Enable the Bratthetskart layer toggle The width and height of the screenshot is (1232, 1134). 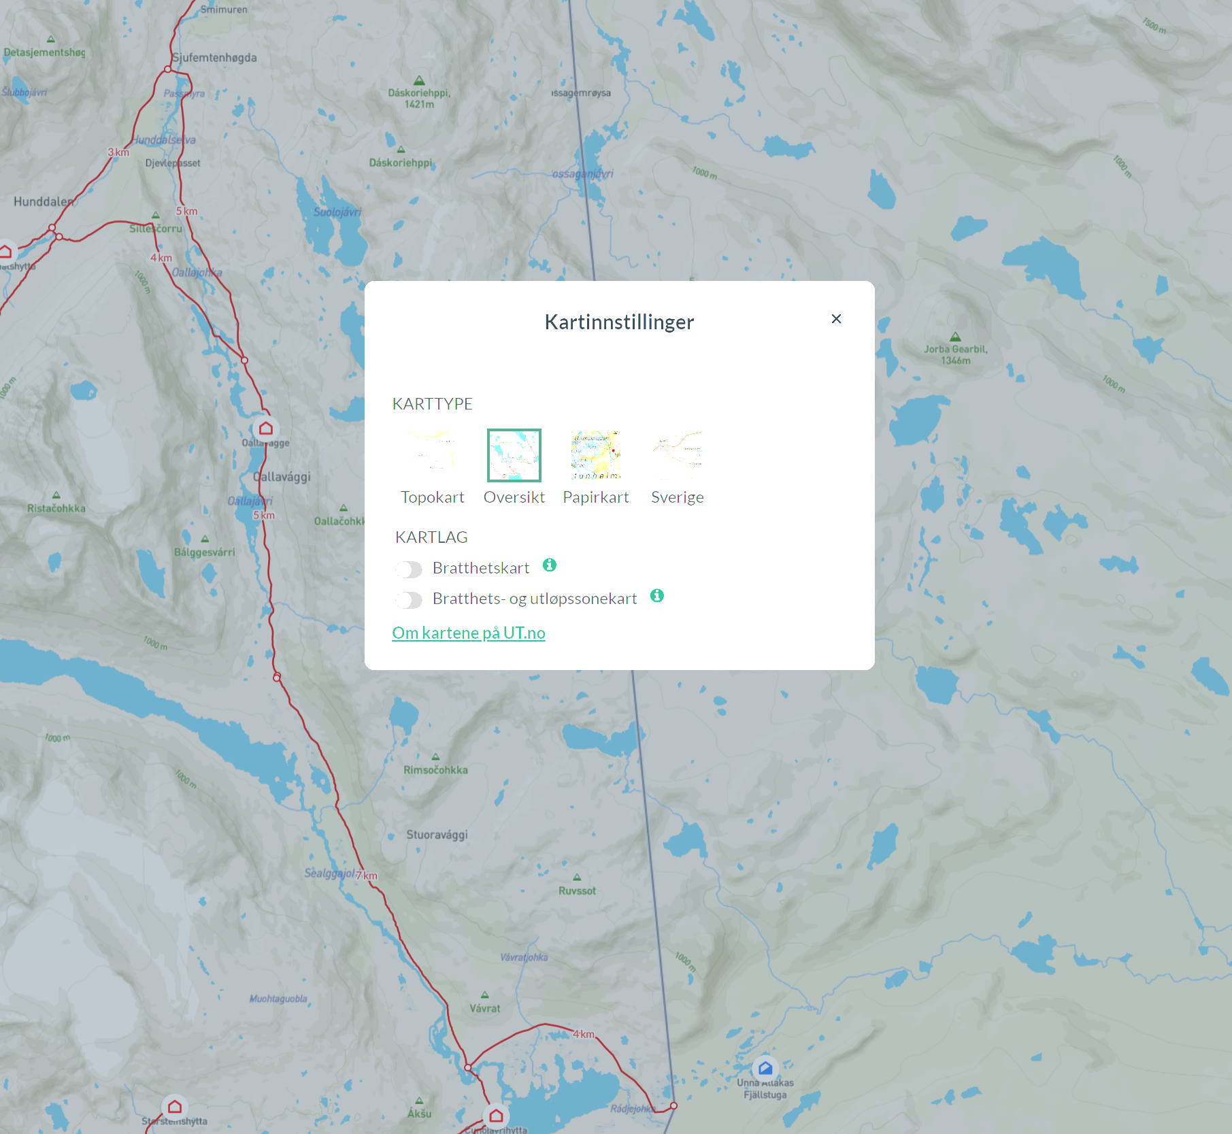click(x=410, y=569)
